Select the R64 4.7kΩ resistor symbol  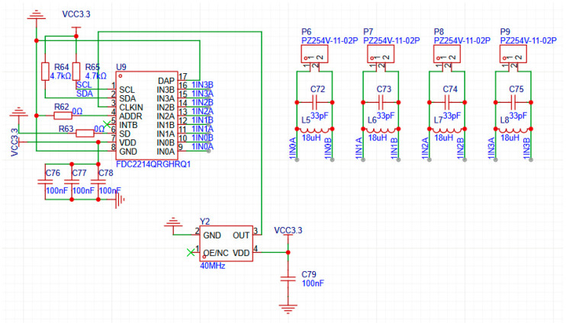coord(45,71)
